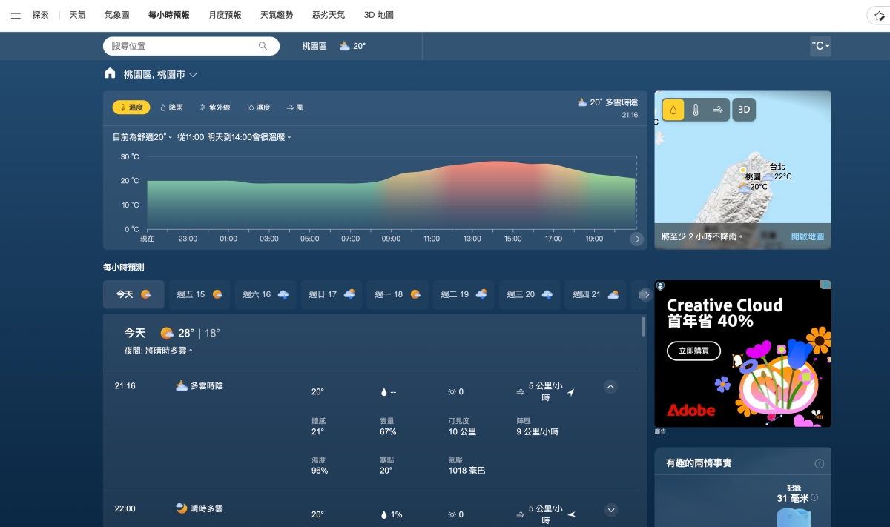Show more days in the daily tab strip
The height and width of the screenshot is (527, 890).
[x=645, y=294]
